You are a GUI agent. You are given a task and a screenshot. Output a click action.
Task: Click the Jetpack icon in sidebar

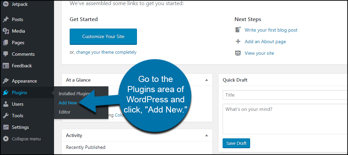6,4
